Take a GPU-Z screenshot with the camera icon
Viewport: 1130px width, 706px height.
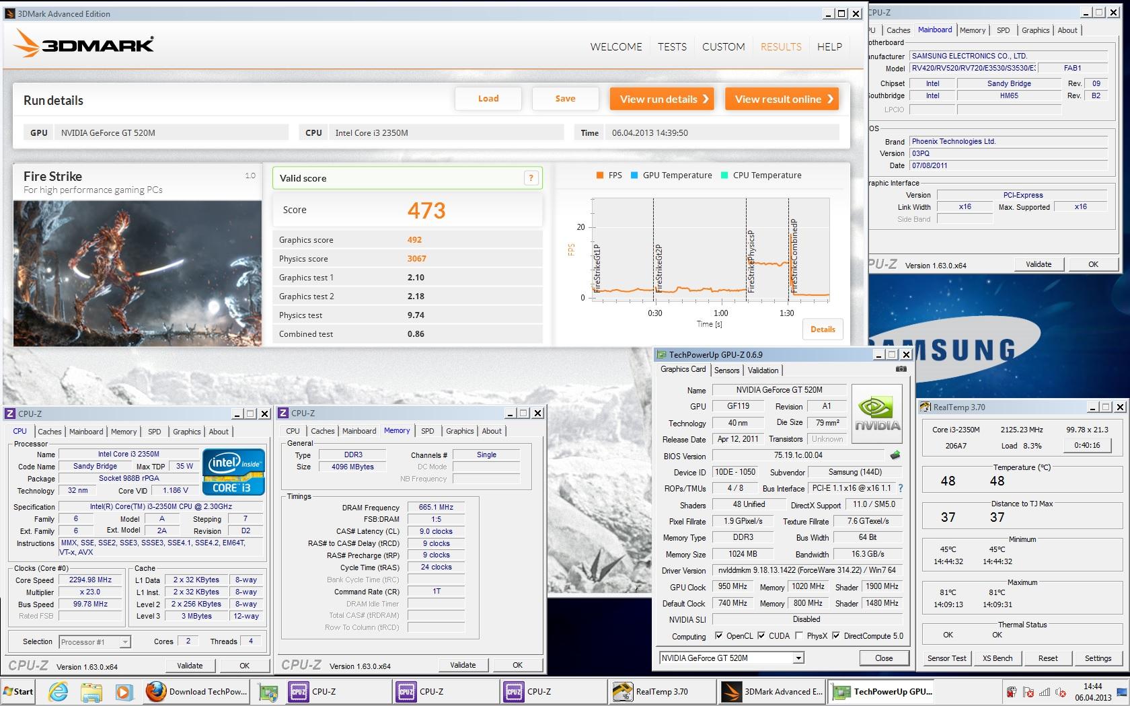(x=901, y=369)
